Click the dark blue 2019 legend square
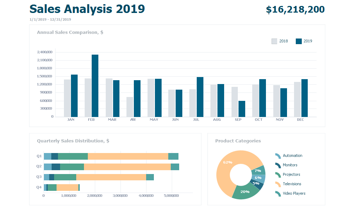 tap(298, 41)
